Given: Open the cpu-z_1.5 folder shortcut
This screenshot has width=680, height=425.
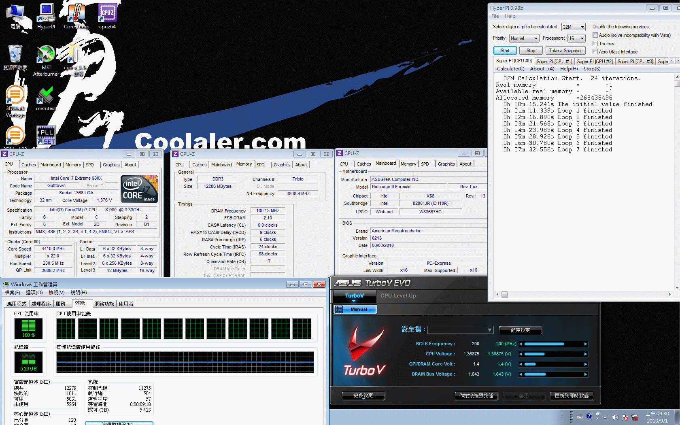Looking at the screenshot, I should point(76,60).
